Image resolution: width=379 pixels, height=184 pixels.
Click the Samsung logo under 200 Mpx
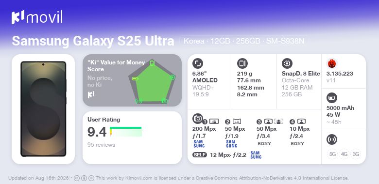[199, 144]
